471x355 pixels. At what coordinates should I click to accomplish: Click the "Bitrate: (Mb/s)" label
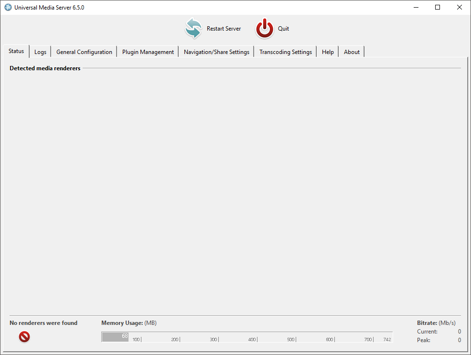click(436, 323)
